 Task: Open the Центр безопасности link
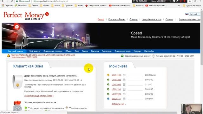152,19
